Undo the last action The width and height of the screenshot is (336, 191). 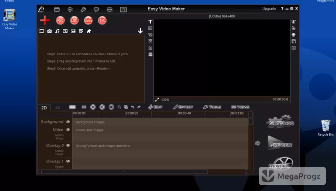[x=132, y=107]
